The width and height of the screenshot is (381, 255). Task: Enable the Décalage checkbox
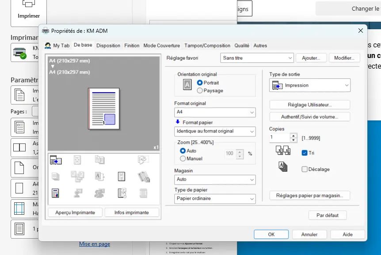[305, 169]
